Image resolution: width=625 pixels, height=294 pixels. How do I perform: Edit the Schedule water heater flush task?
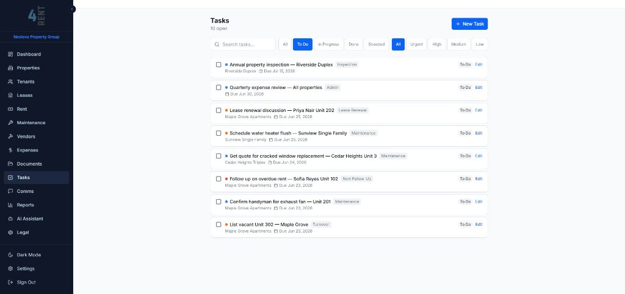(x=479, y=133)
